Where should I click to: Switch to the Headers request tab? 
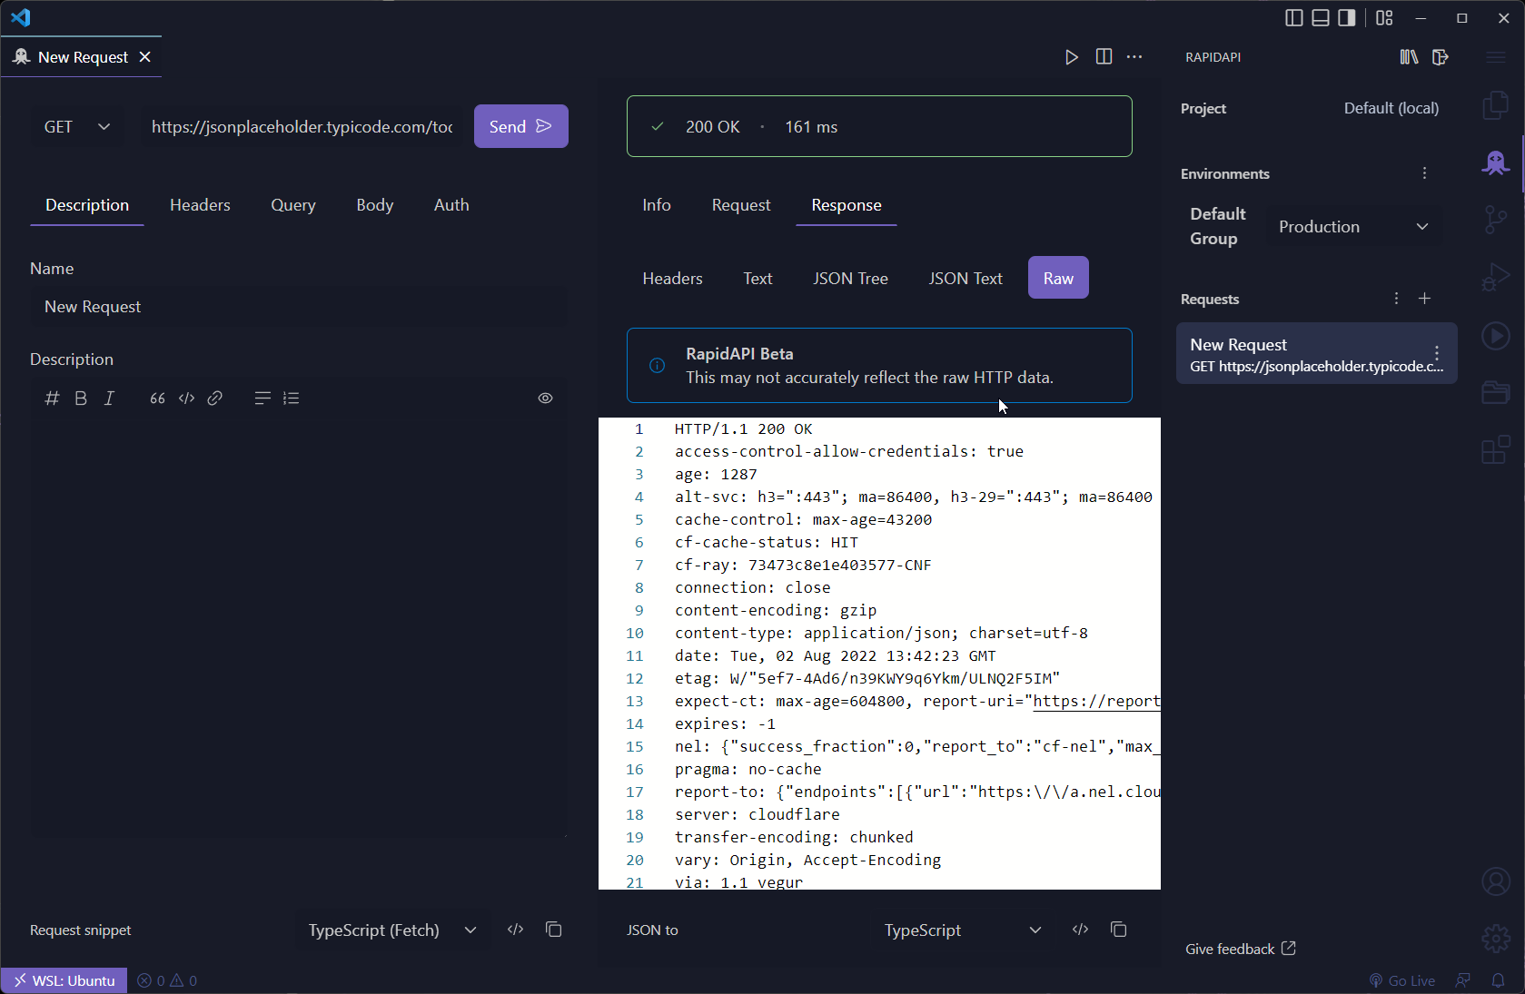pos(200,205)
